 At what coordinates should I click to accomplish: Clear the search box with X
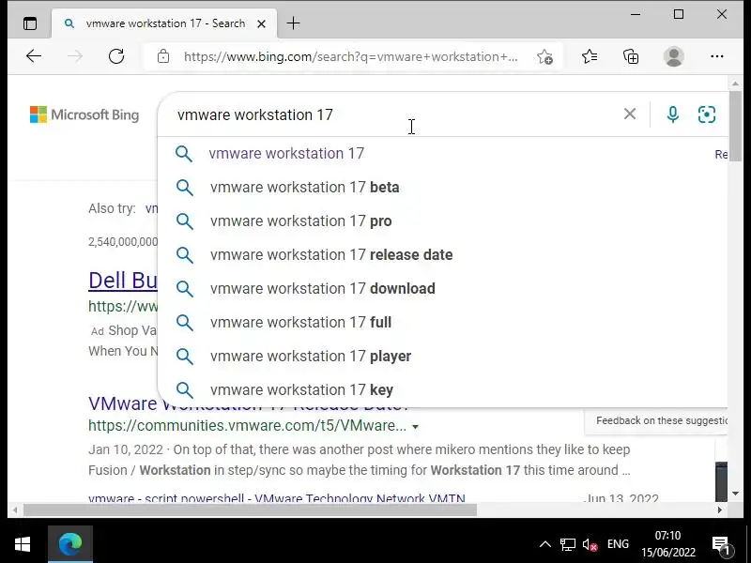(x=630, y=114)
